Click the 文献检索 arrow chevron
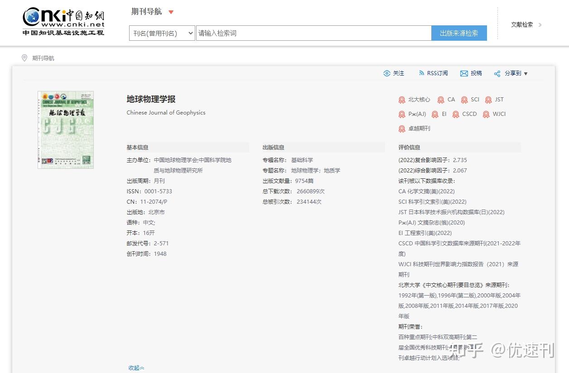Screen dimensions: 569x373 (x=540, y=25)
